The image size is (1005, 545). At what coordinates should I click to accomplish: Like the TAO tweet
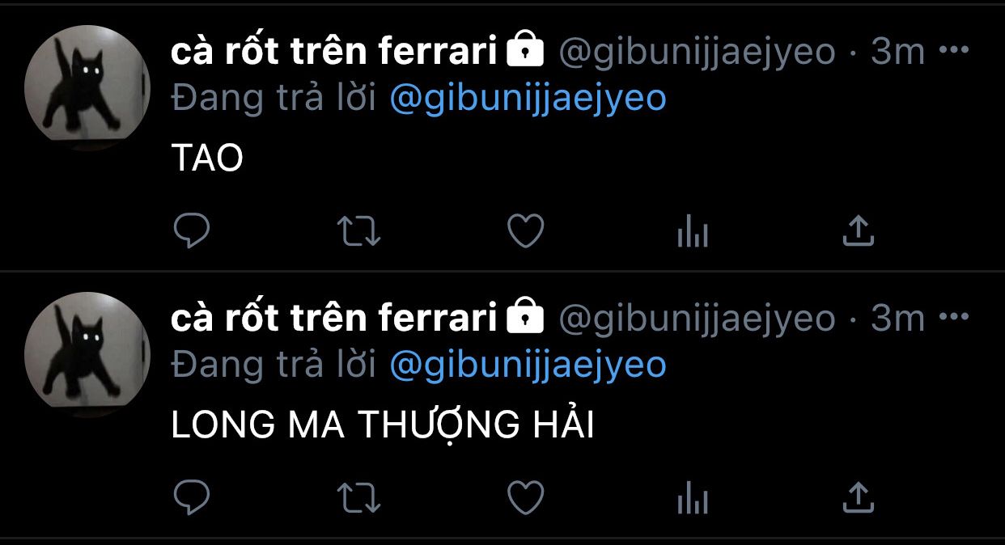pyautogui.click(x=525, y=231)
